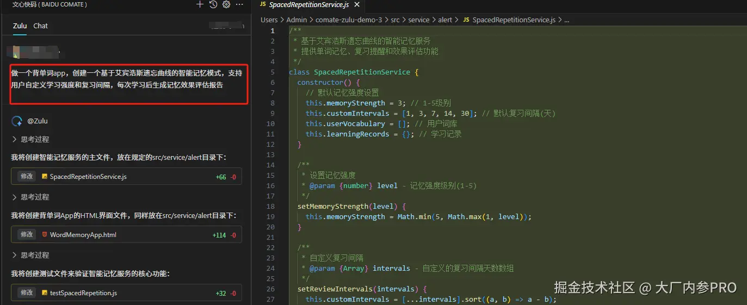Click this.memoryStrength = 3 code line
This screenshot has width=747, height=305.
378,103
